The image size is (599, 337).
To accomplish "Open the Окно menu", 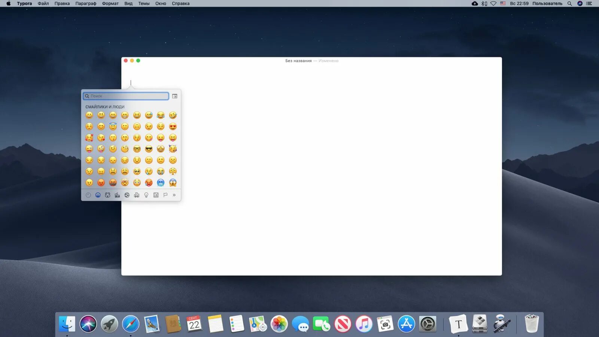I will point(161,3).
